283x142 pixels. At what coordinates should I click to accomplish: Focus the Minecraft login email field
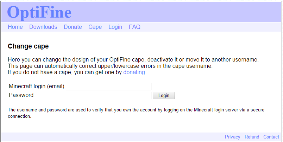pos(108,86)
